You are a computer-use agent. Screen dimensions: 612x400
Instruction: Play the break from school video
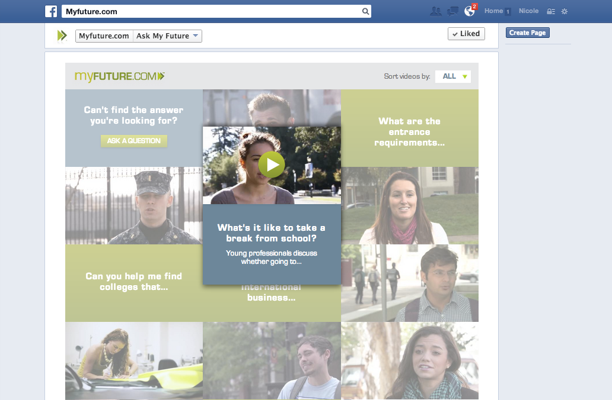pos(271,164)
